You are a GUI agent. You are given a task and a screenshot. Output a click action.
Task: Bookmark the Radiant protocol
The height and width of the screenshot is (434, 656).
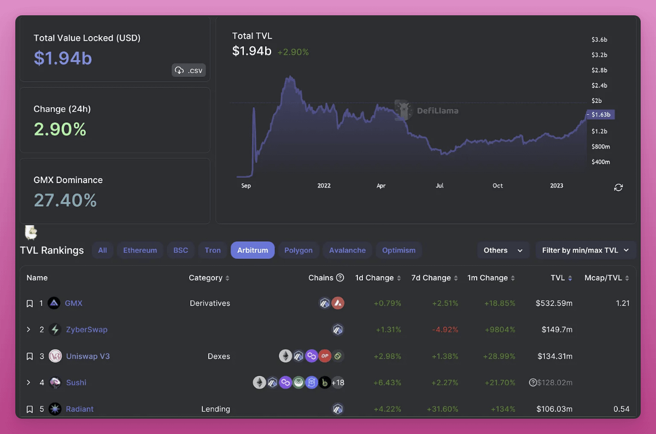point(30,409)
